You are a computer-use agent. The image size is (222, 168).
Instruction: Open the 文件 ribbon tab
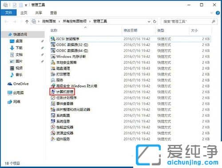pyautogui.click(x=8, y=13)
